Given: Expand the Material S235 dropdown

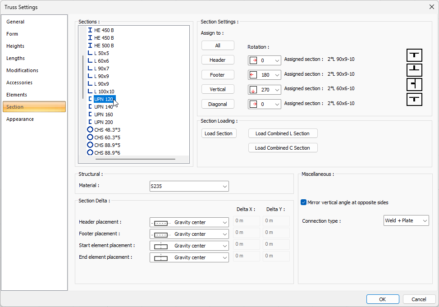Looking at the screenshot, I should (189, 186).
